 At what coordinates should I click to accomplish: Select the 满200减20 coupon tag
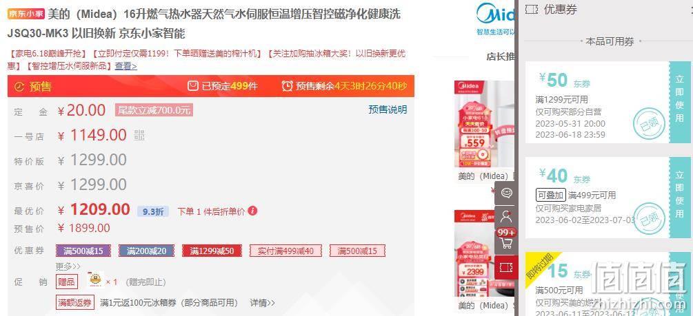point(146,251)
